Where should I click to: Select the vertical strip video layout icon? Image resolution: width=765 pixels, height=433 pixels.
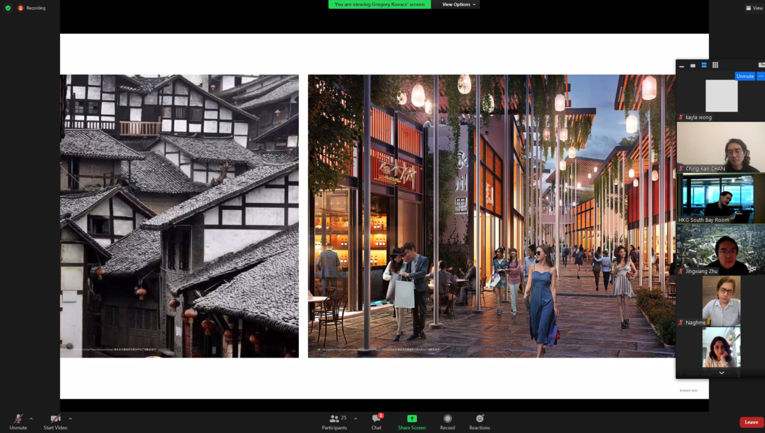pyautogui.click(x=704, y=65)
